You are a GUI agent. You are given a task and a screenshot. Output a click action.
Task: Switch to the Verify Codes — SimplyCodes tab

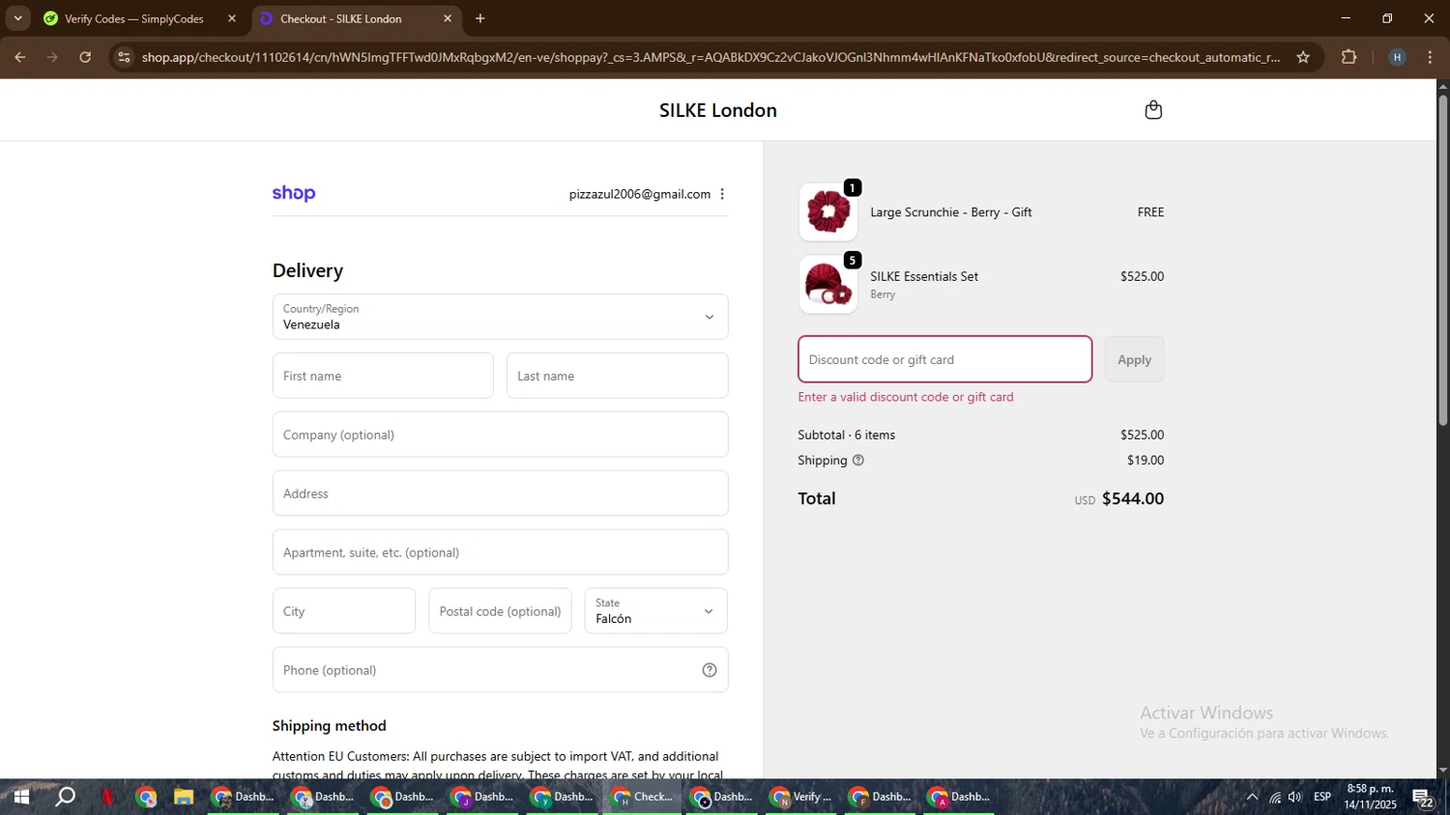(x=138, y=18)
